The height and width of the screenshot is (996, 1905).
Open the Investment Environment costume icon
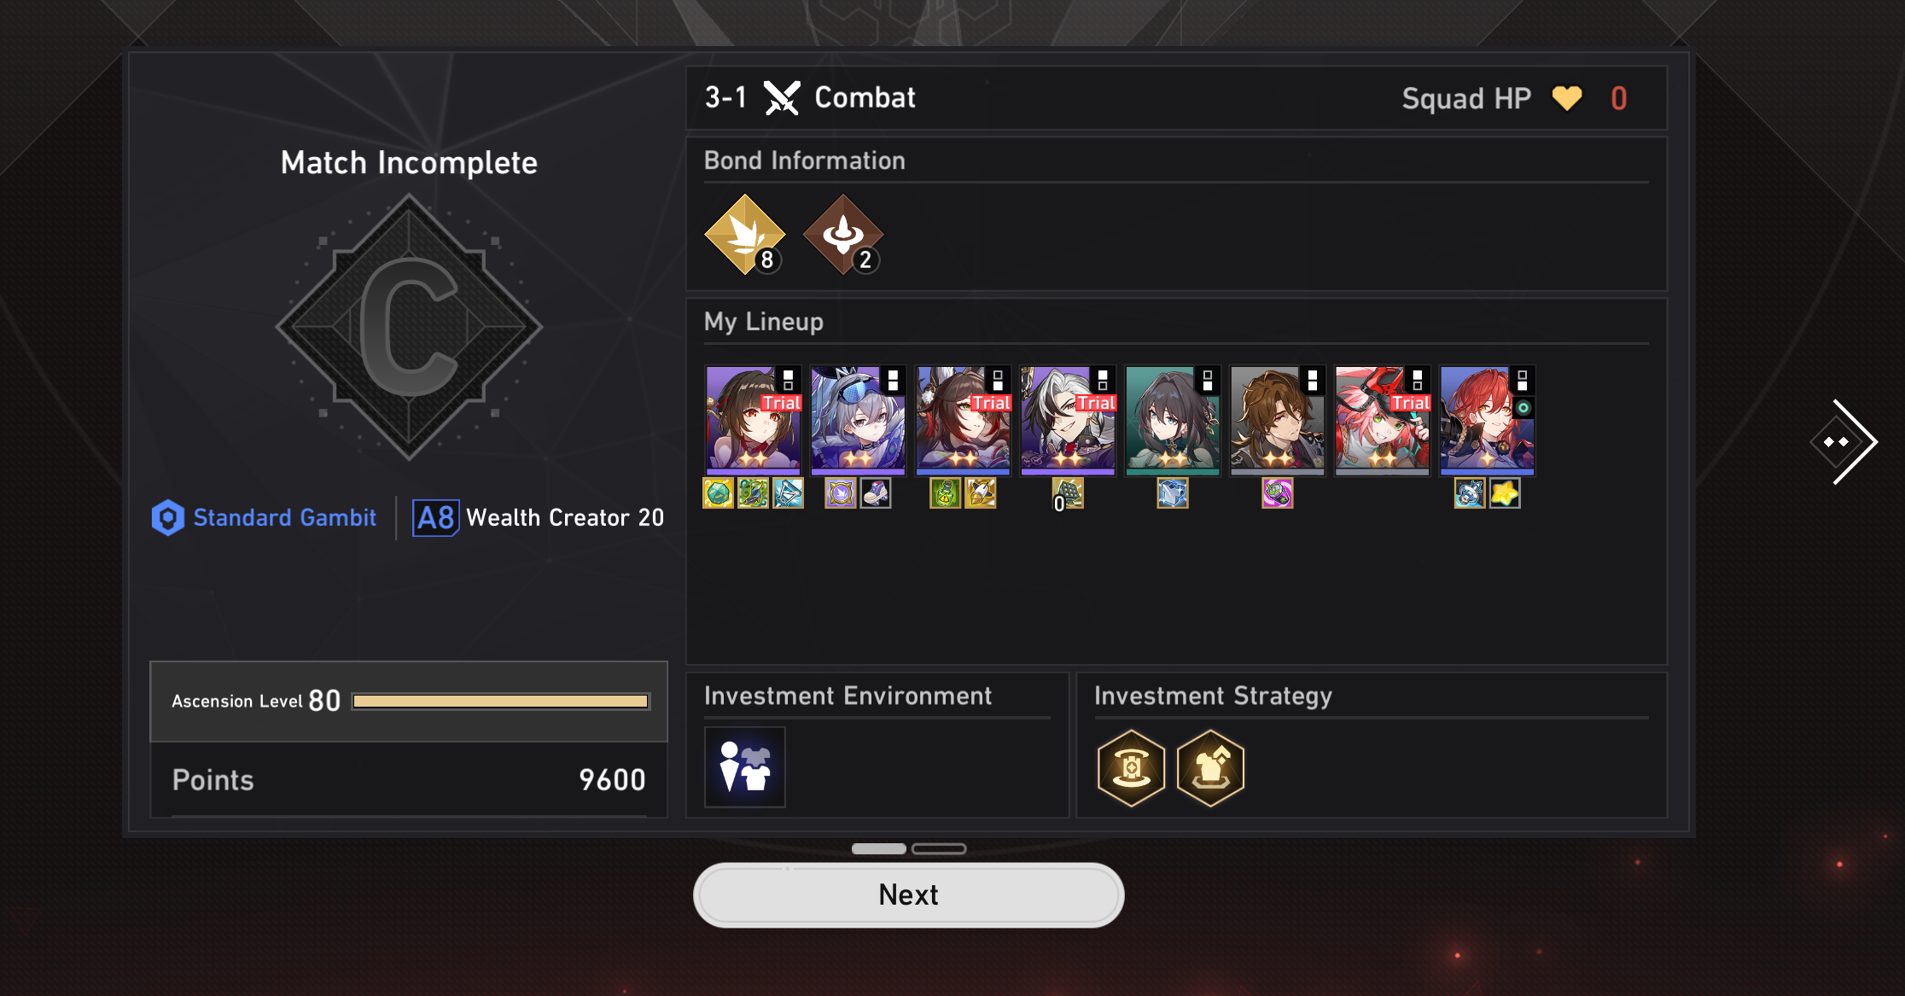(x=745, y=766)
